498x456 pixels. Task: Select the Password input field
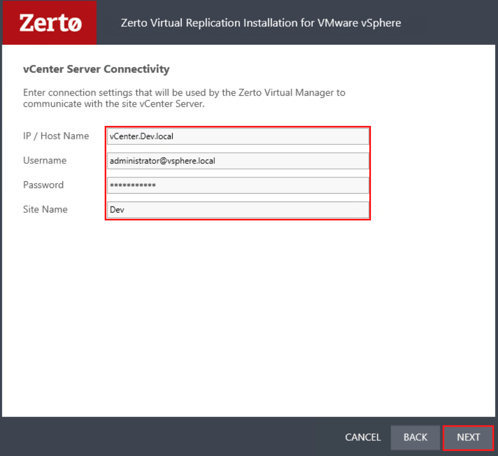[238, 185]
